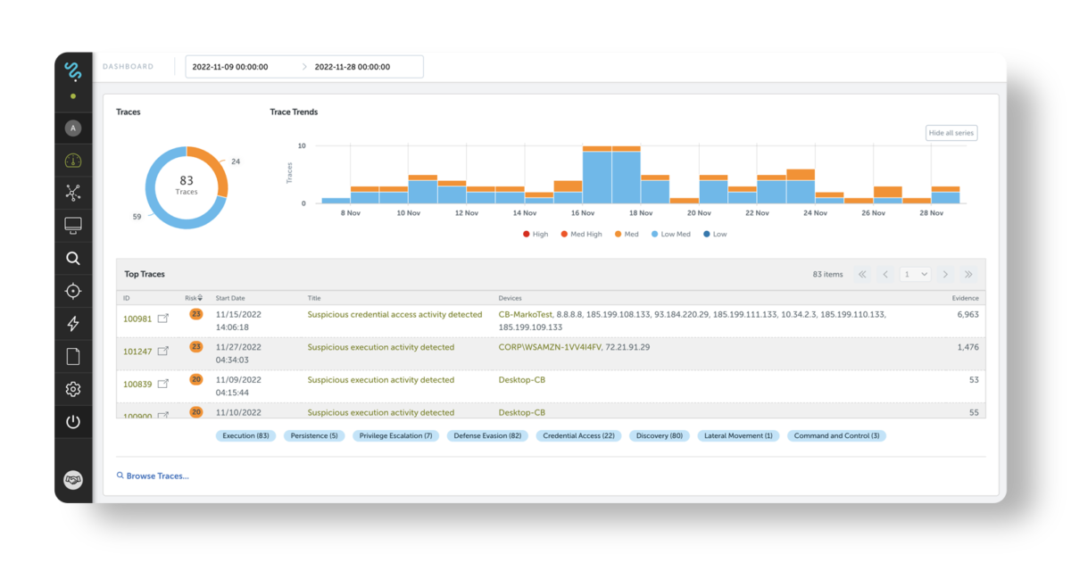Open the network graph icon in sidebar
The image size is (1071, 571).
[x=73, y=193]
